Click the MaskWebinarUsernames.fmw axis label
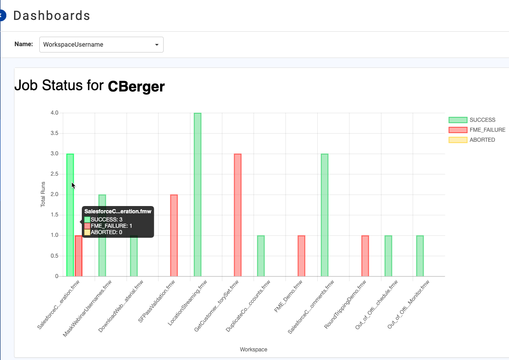This screenshot has height=360, width=509. pyautogui.click(x=87, y=308)
